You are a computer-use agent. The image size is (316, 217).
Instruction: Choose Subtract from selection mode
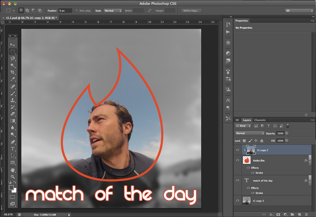(x=34, y=10)
